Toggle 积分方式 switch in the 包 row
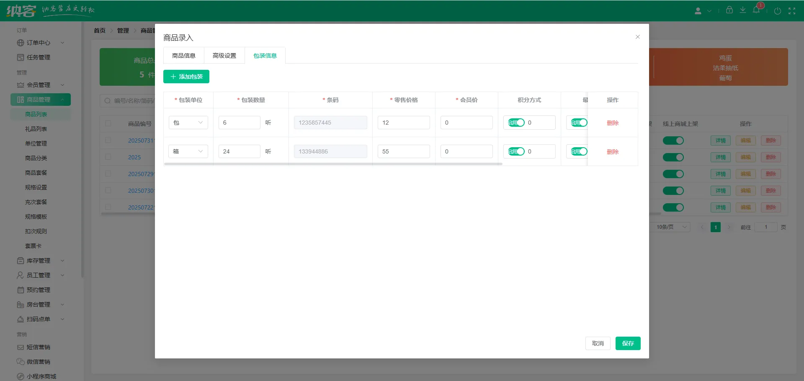The height and width of the screenshot is (381, 804). (x=516, y=123)
